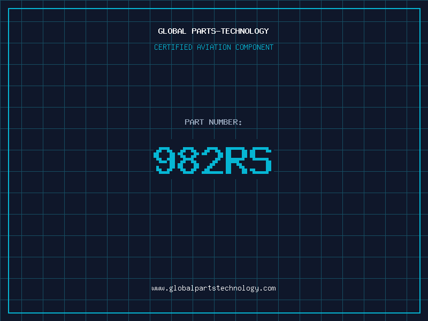Click the PART NUMBER: label
This screenshot has height=321, width=428.
pyautogui.click(x=213, y=122)
